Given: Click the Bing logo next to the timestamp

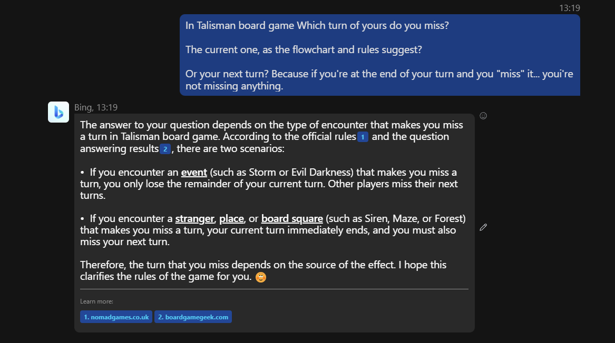Looking at the screenshot, I should [58, 112].
